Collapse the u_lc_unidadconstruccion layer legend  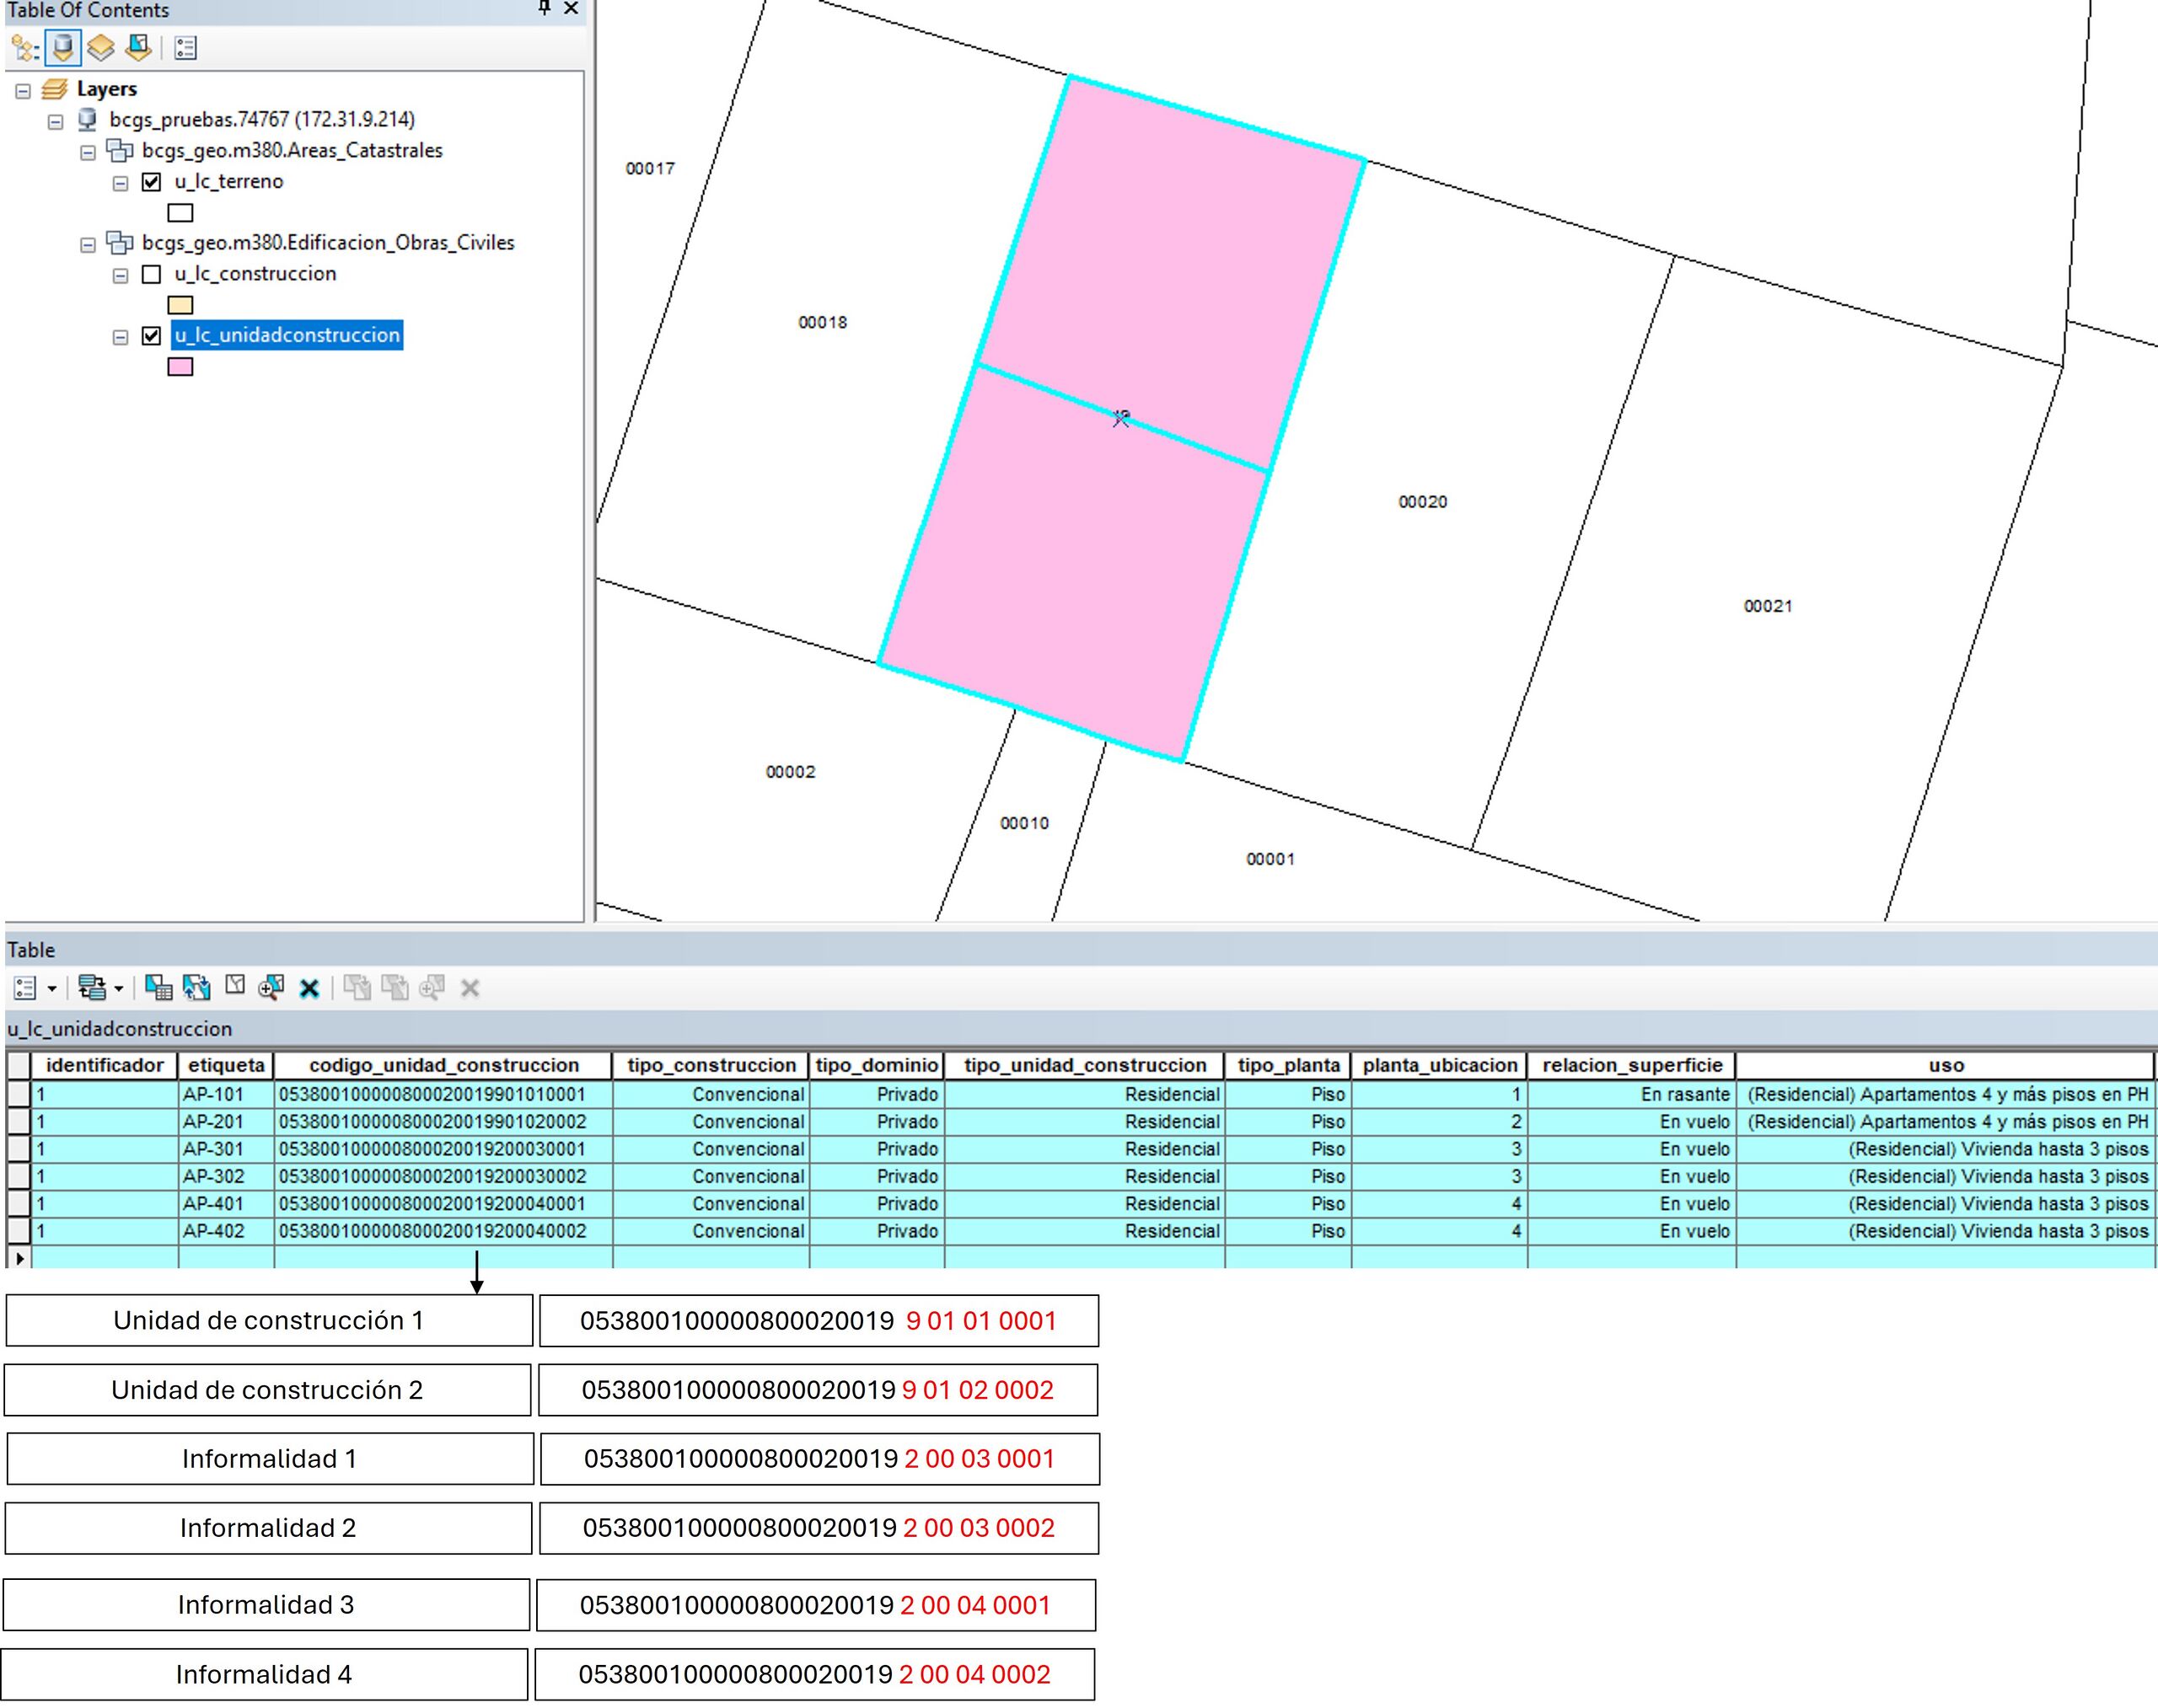(120, 338)
